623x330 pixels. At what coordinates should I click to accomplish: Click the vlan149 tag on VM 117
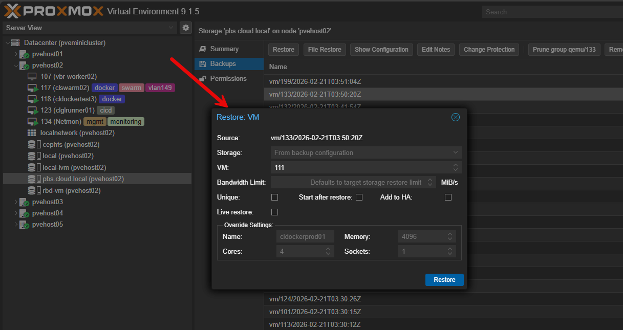[x=160, y=88]
